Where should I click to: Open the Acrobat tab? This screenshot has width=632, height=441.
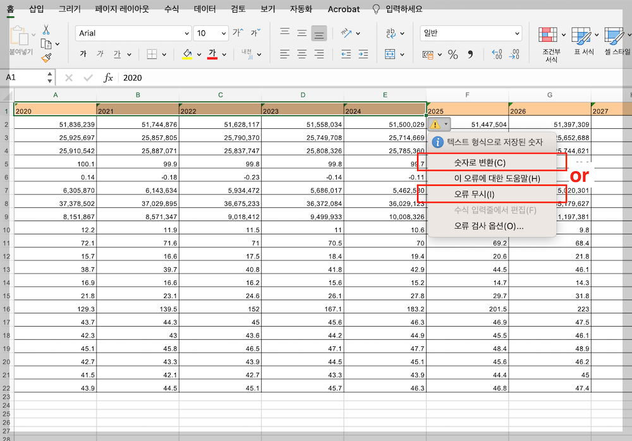tap(343, 9)
